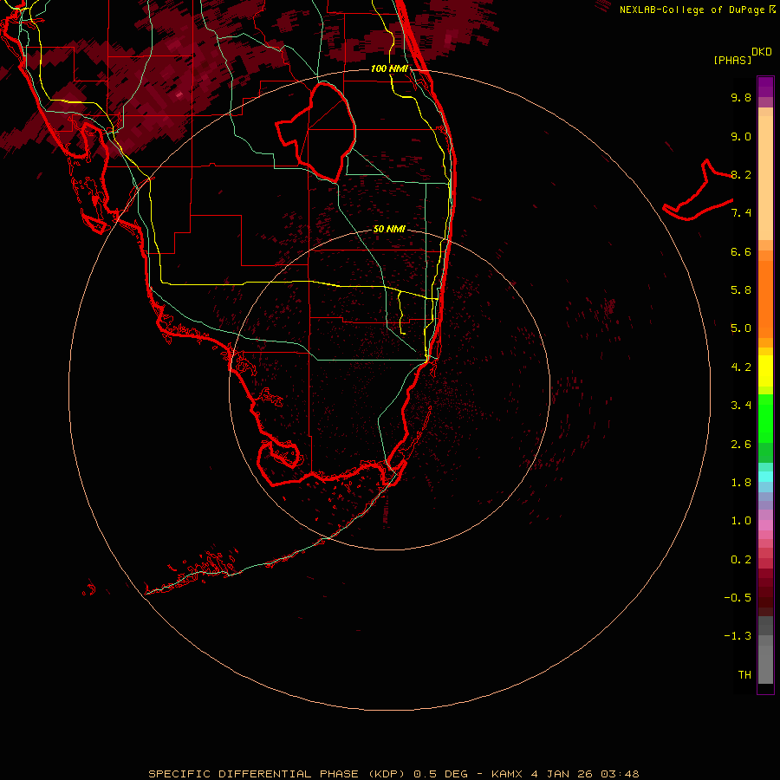Select the -1.3 scale value

click(x=738, y=636)
